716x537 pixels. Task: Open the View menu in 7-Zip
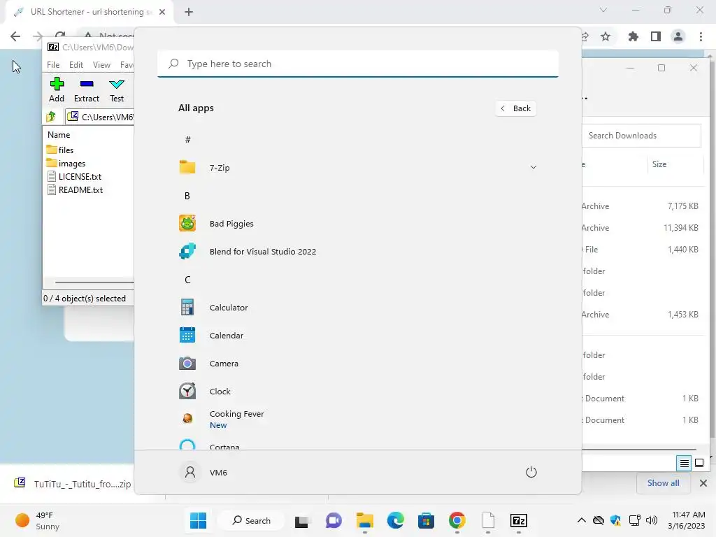point(101,65)
